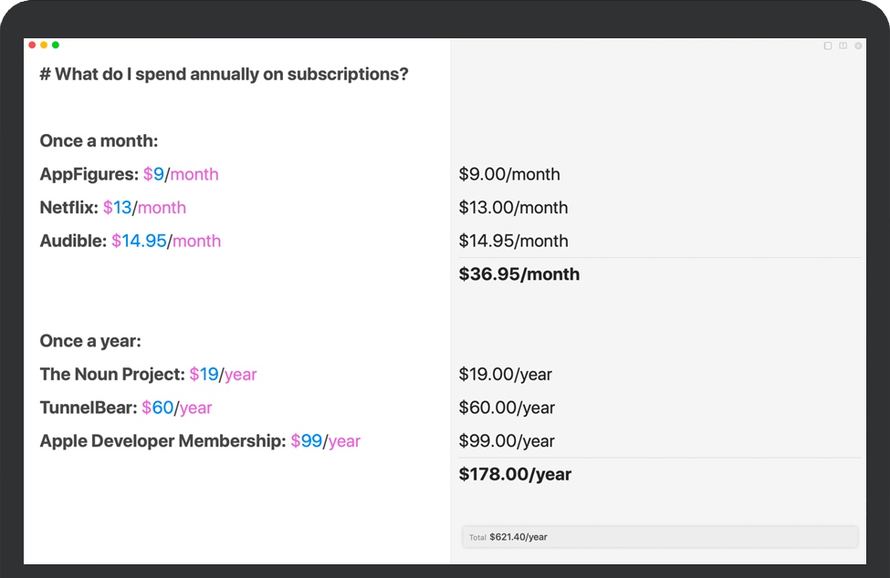Click the $99.00/year result on right

[507, 441]
